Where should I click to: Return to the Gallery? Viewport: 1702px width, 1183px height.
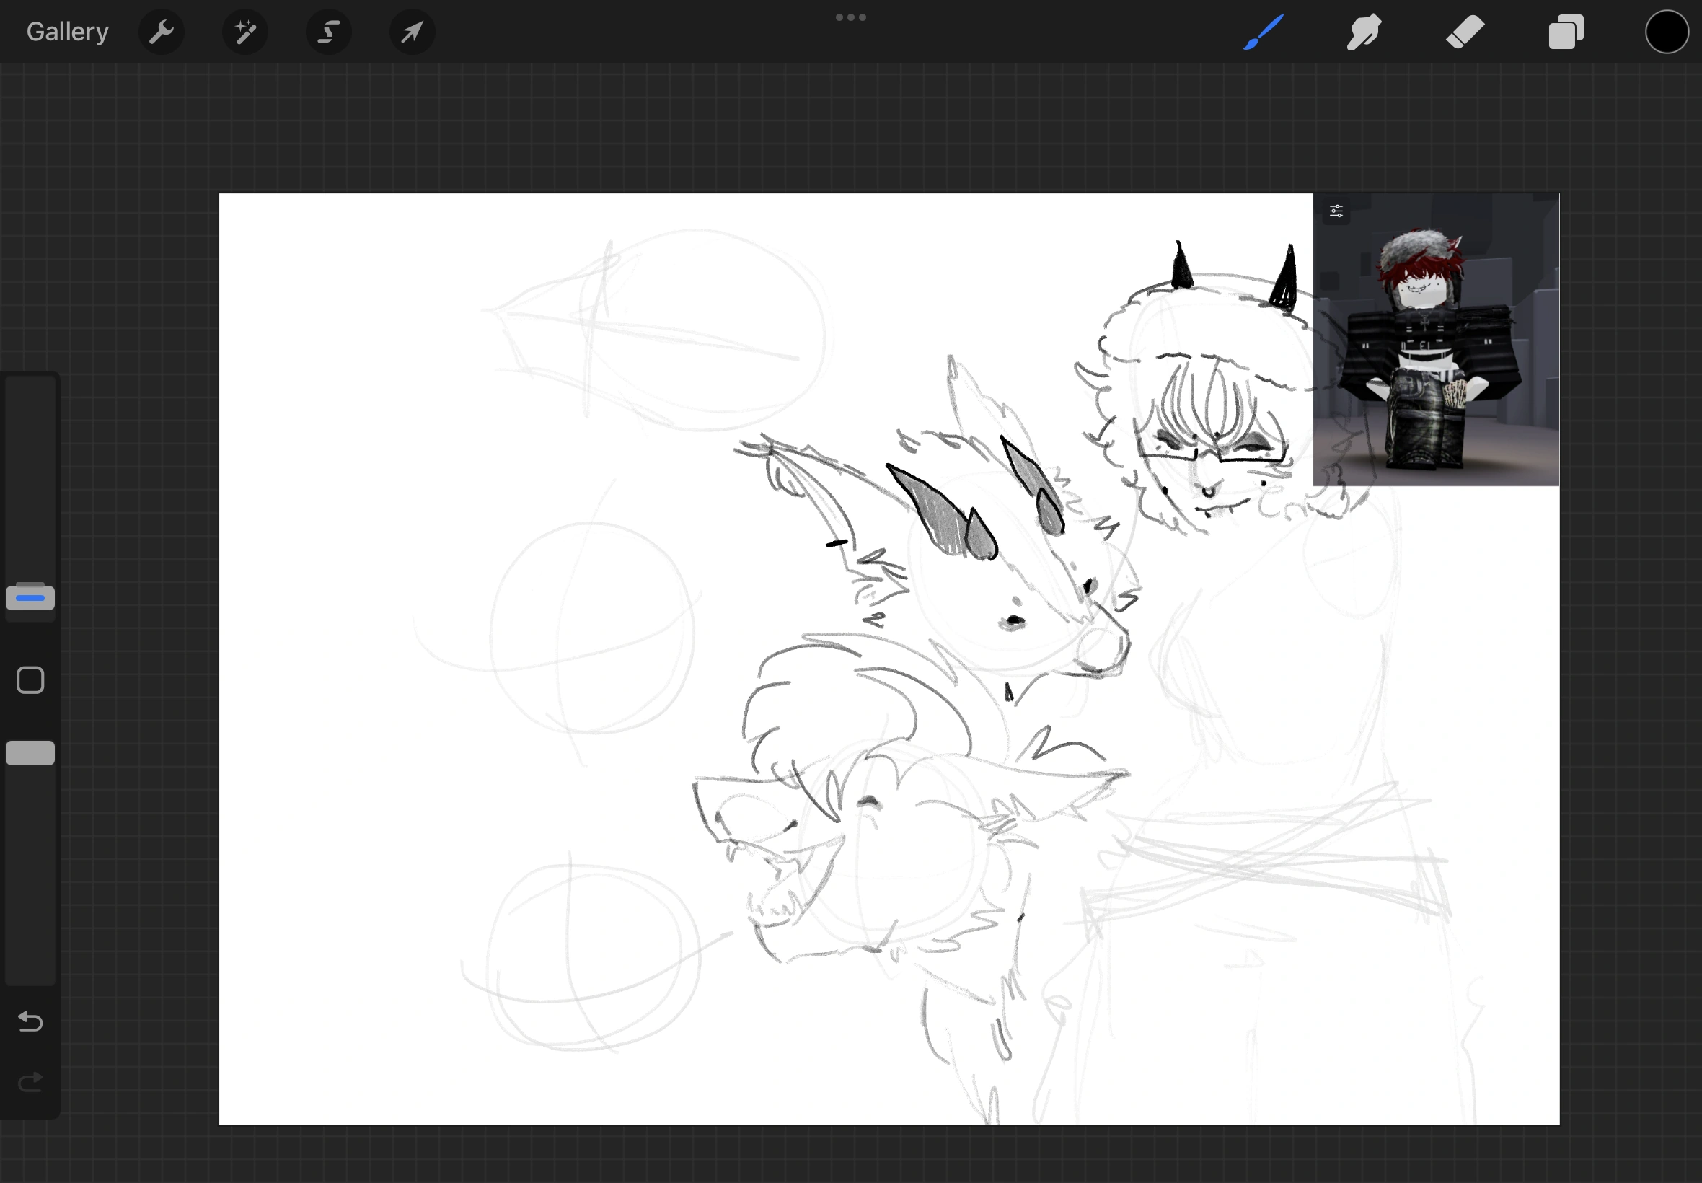pyautogui.click(x=66, y=31)
